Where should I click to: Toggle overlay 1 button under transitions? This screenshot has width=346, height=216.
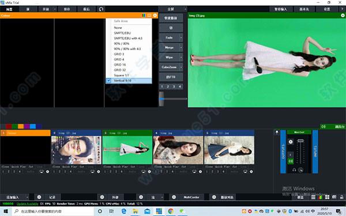pos(162,86)
